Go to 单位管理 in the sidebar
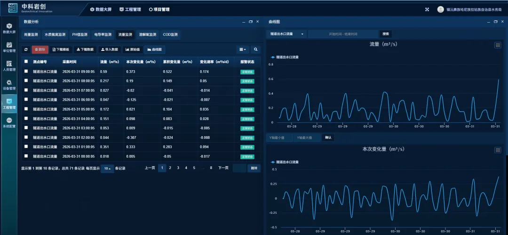 pos(9,47)
